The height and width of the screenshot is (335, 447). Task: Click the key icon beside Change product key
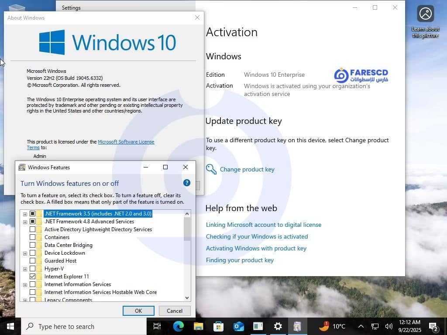click(211, 169)
